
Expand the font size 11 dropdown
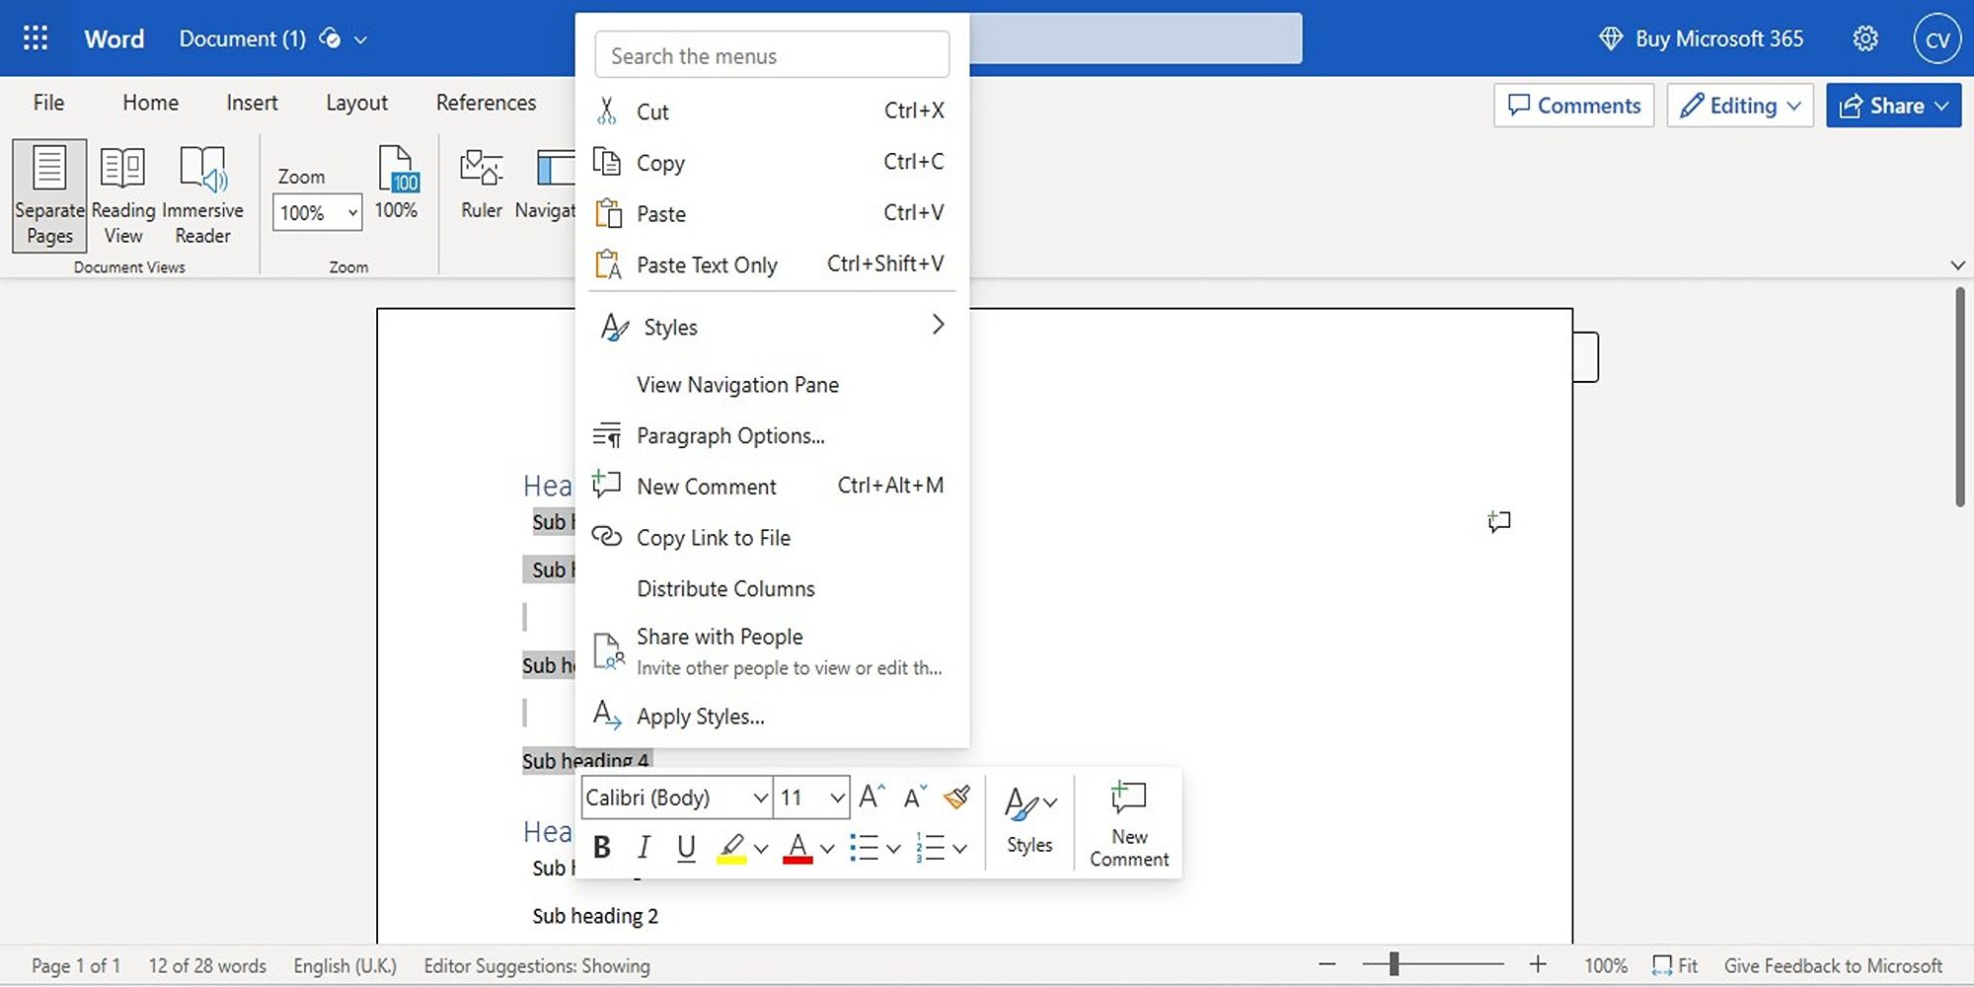click(x=837, y=797)
